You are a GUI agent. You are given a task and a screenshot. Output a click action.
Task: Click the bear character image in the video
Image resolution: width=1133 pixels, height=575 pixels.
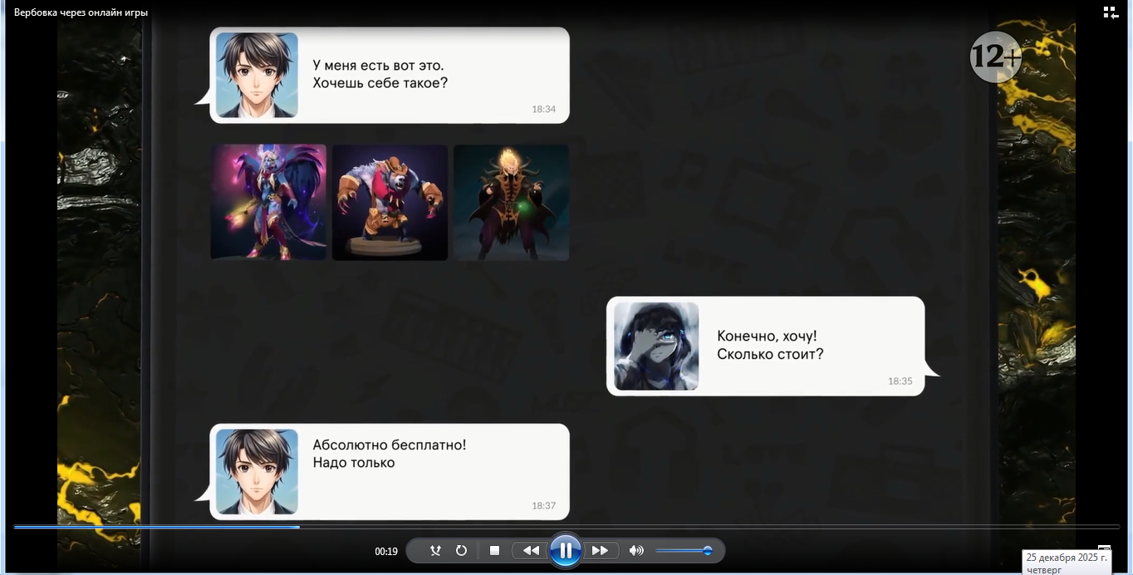[390, 203]
